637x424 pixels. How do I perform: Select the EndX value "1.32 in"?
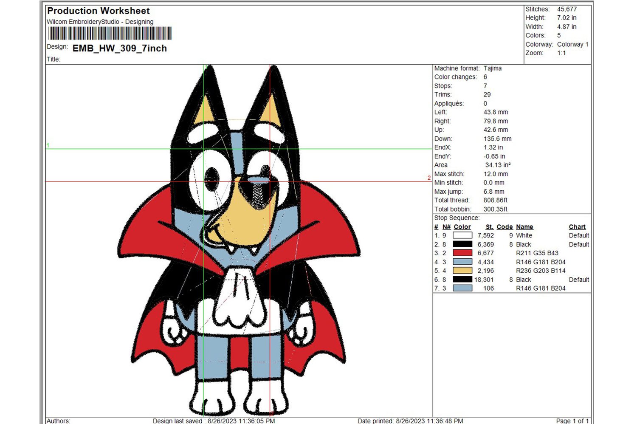click(x=493, y=147)
